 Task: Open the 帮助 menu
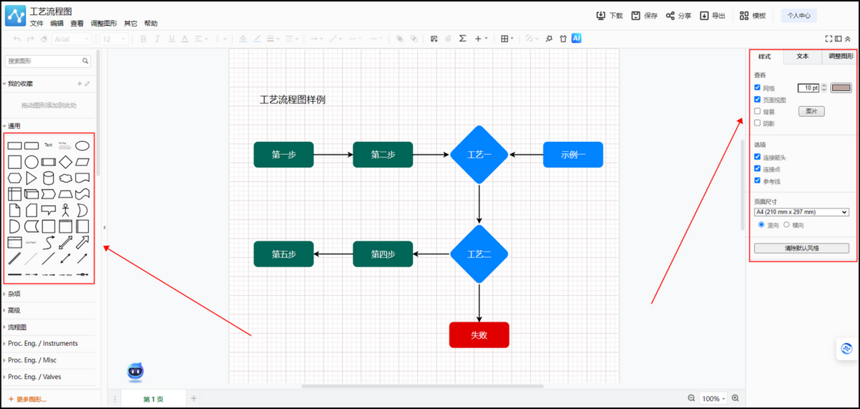pos(150,24)
